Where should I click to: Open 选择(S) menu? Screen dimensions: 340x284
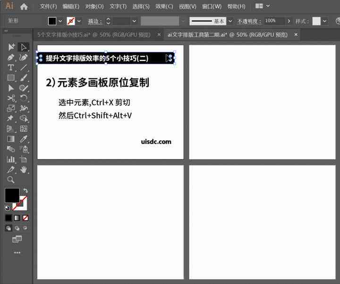pyautogui.click(x=141, y=7)
